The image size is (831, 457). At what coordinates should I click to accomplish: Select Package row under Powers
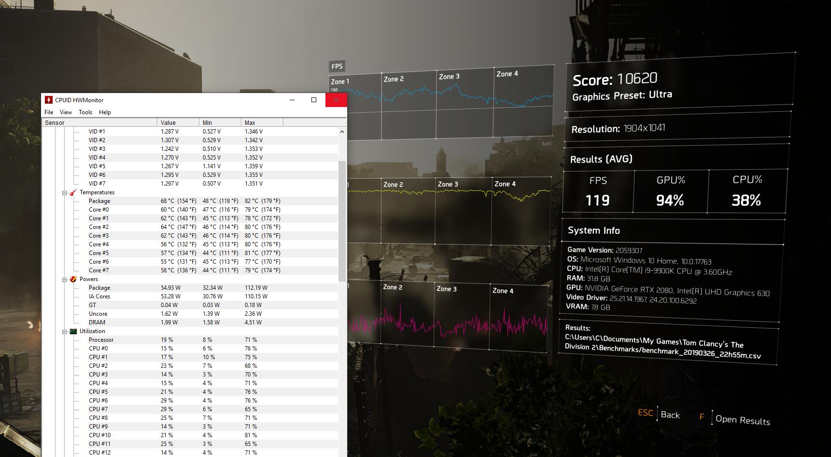point(190,288)
